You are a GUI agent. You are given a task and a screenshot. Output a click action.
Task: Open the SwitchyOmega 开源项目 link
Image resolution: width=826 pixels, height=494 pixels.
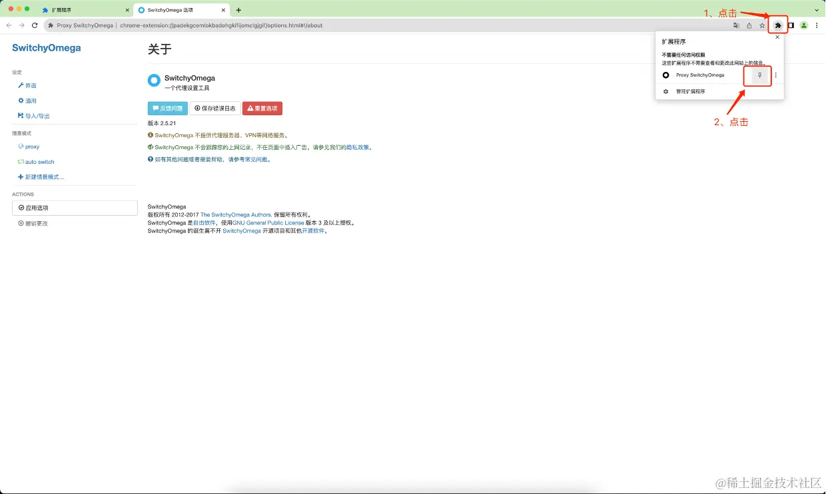pyautogui.click(x=242, y=231)
